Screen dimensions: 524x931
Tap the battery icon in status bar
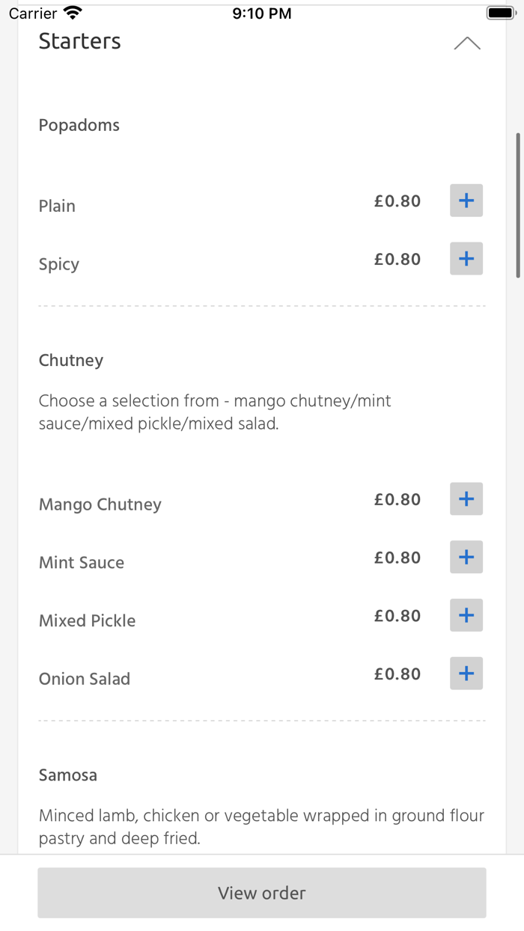tap(500, 13)
